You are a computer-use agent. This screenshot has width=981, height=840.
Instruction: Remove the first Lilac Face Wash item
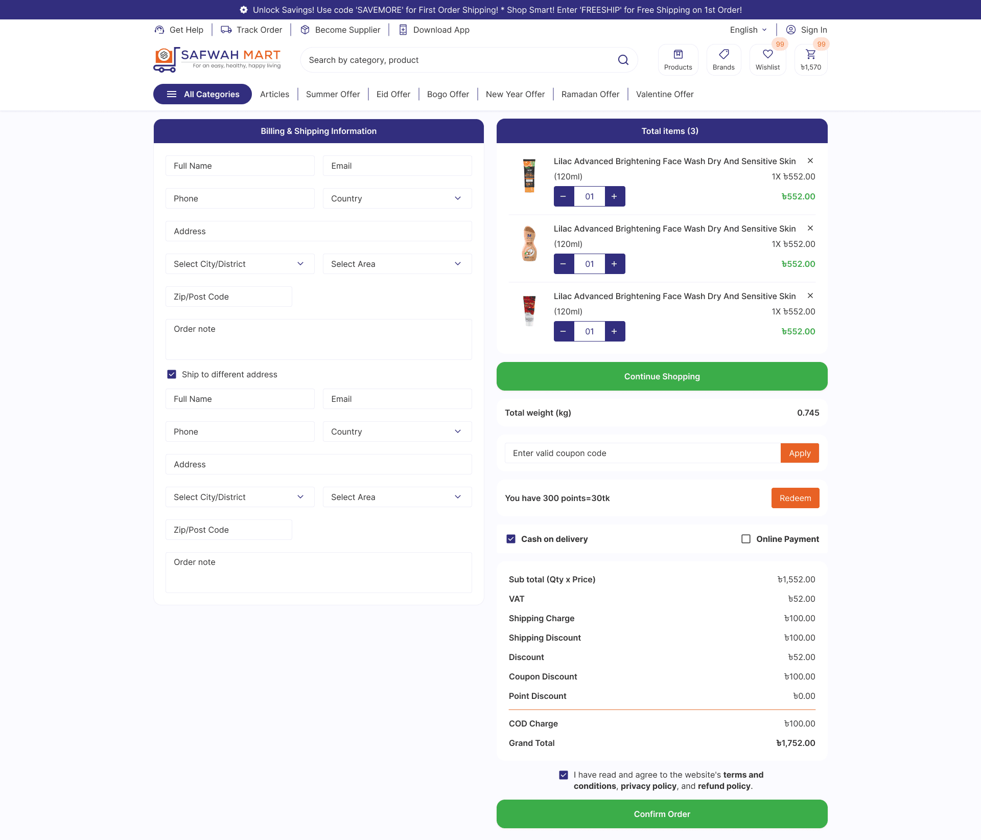(x=810, y=161)
